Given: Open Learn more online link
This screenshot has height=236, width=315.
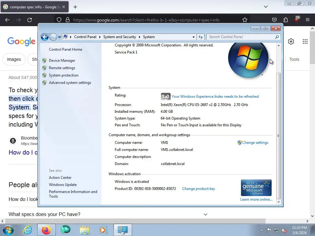Looking at the screenshot, I should (256, 199).
